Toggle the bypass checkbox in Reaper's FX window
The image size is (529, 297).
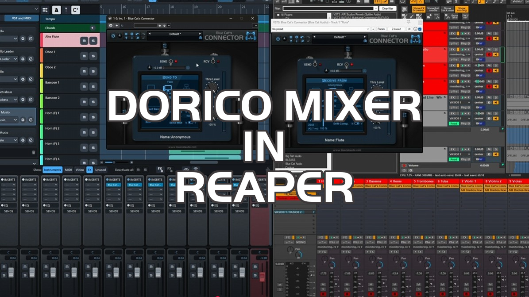pyautogui.click(x=420, y=29)
